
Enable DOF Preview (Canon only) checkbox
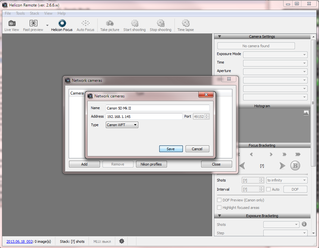219,200
